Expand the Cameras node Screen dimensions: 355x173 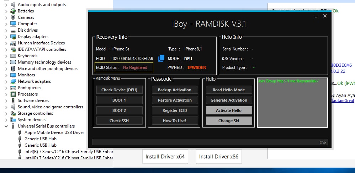pyautogui.click(x=6, y=17)
